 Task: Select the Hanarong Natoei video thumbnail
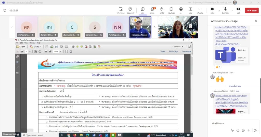140,27
